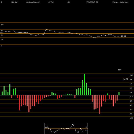Click the value 15 in mini chart
Screen dimensions: 134x134
pos(86,127)
